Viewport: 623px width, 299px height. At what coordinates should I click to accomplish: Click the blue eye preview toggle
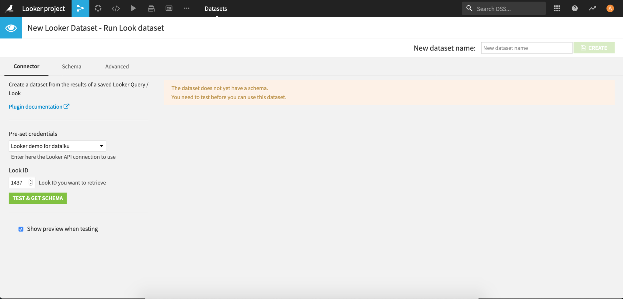pos(11,28)
